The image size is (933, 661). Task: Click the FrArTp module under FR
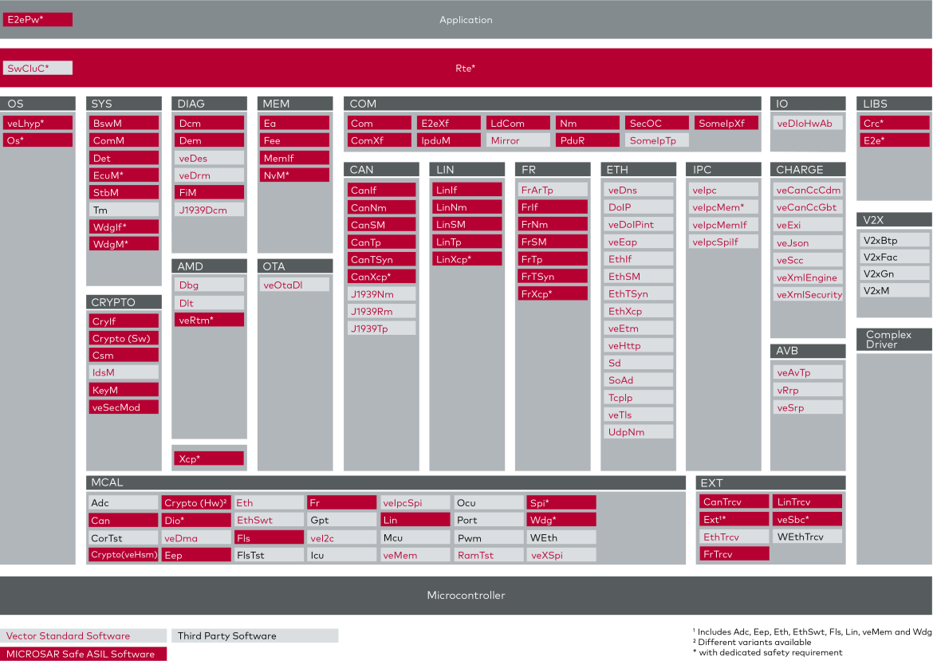tap(552, 191)
